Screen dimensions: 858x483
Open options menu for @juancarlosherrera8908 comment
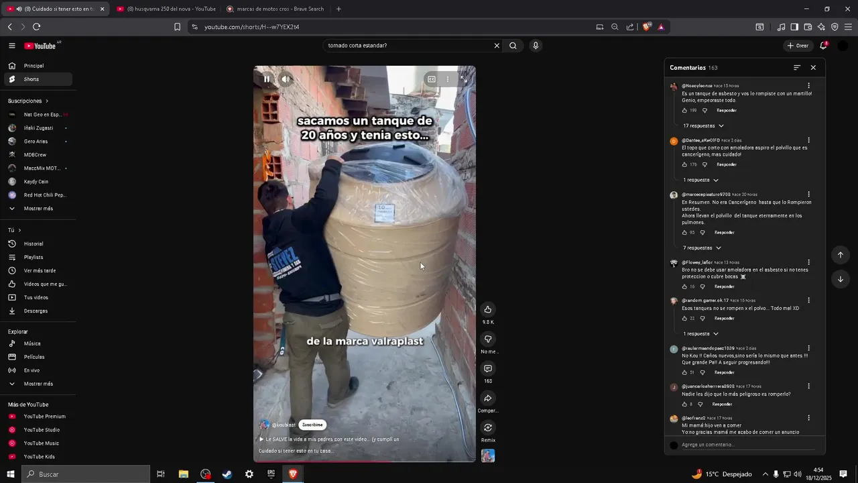pos(809,386)
